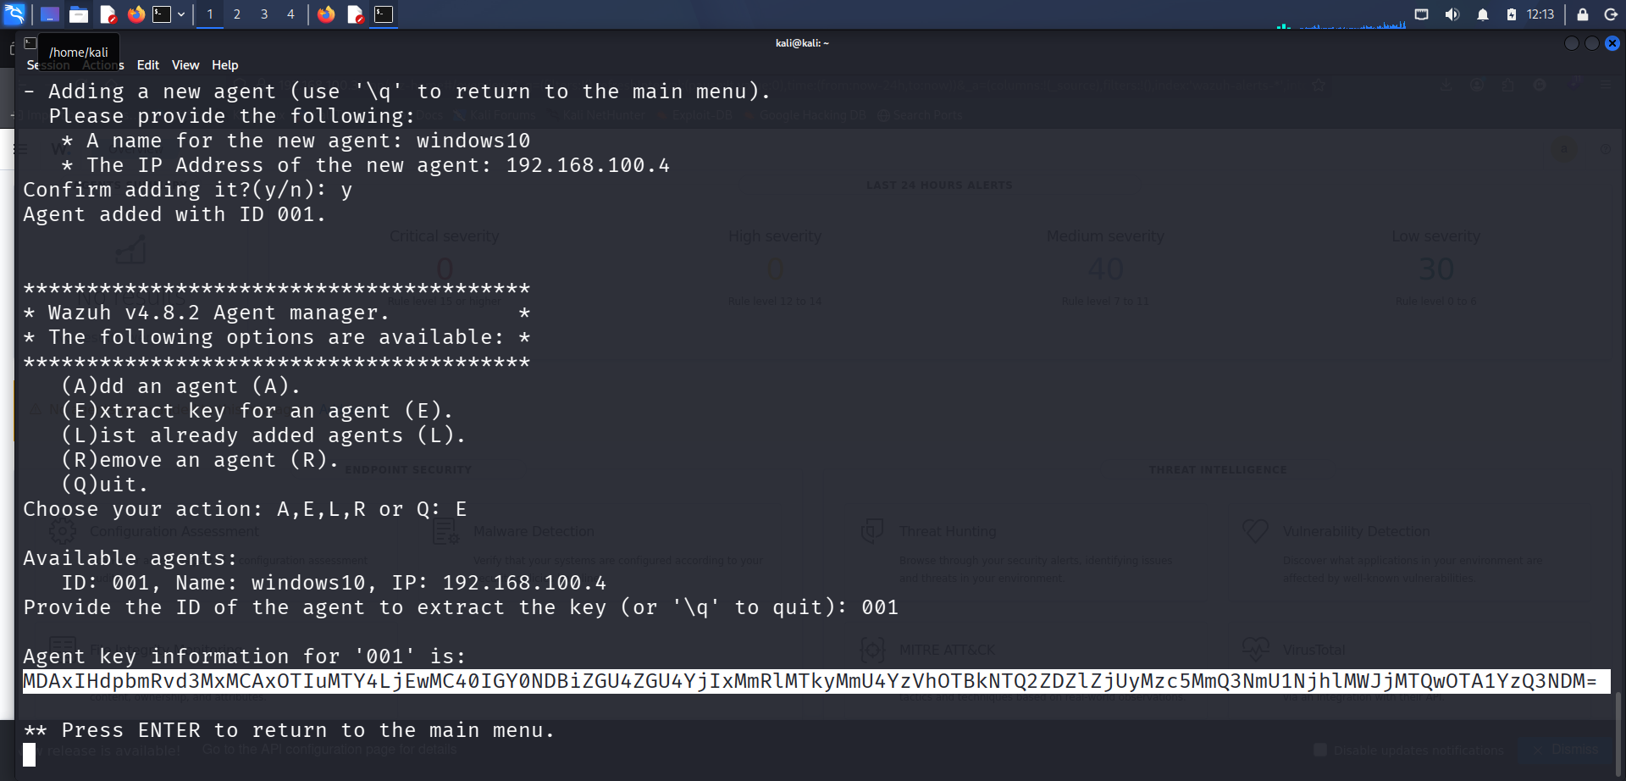Screen dimensions: 1626x781
Task: Switch to the Firefox window in taskbar
Action: coord(326,14)
